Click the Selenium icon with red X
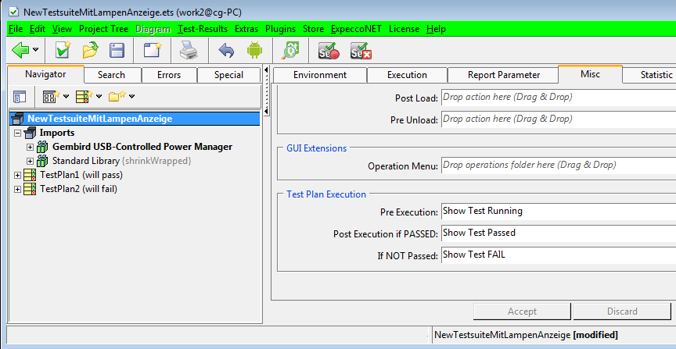676x349 pixels. 360,51
